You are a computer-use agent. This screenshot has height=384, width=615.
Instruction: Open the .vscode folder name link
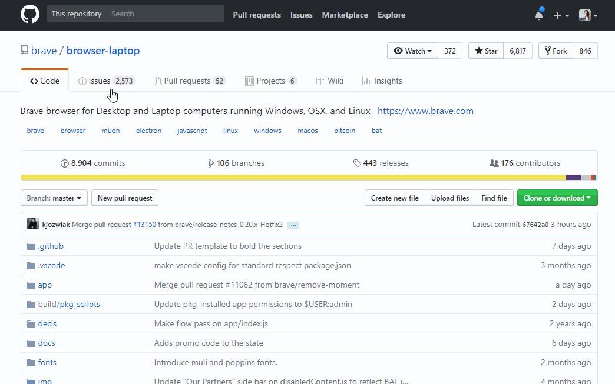point(51,265)
